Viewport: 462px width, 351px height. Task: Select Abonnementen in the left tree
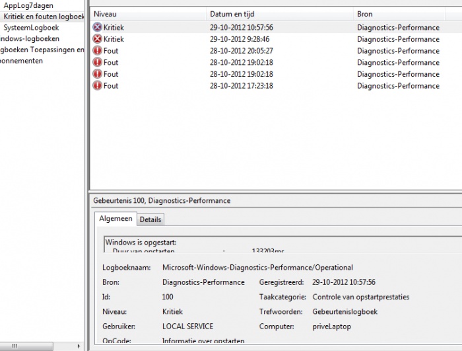pyautogui.click(x=21, y=61)
